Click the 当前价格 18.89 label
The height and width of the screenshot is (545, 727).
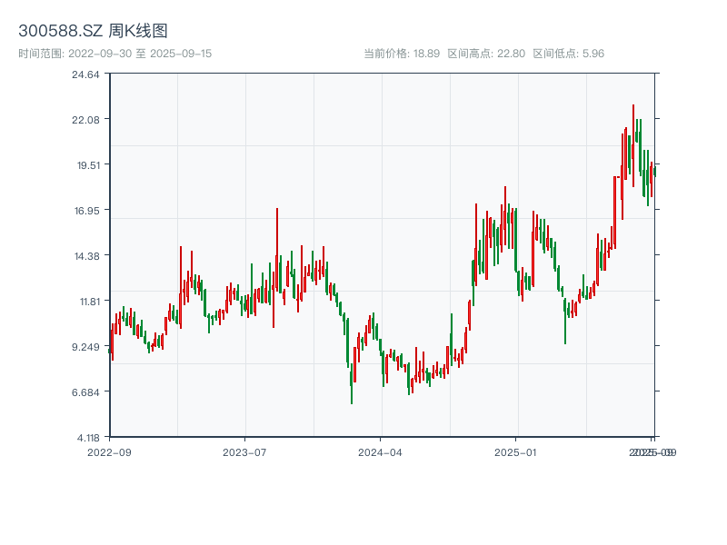[x=402, y=54]
